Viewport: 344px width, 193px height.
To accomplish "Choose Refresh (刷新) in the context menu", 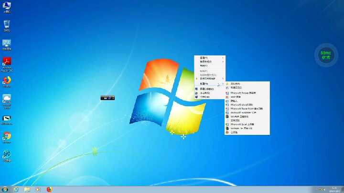I will (x=210, y=66).
